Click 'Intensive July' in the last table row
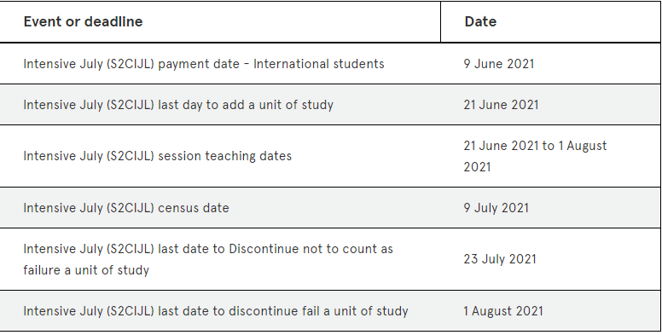 point(63,311)
